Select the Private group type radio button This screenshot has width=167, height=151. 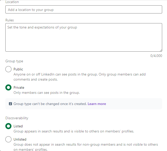8,87
